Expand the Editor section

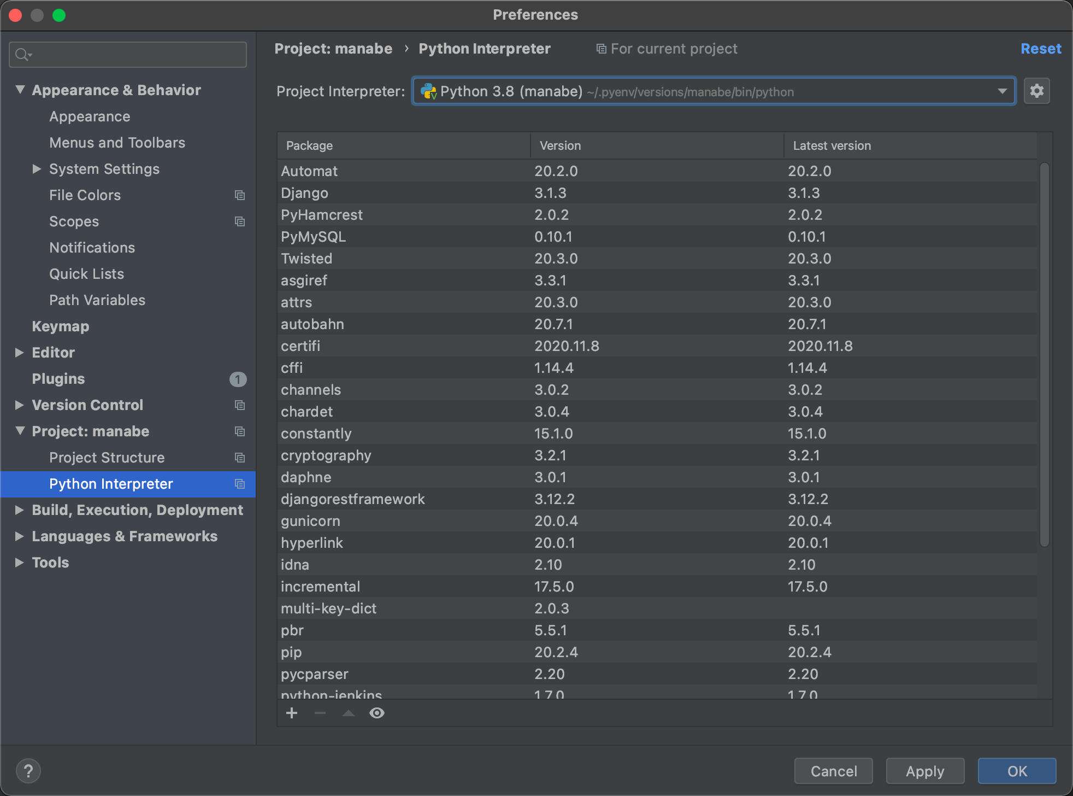click(19, 353)
